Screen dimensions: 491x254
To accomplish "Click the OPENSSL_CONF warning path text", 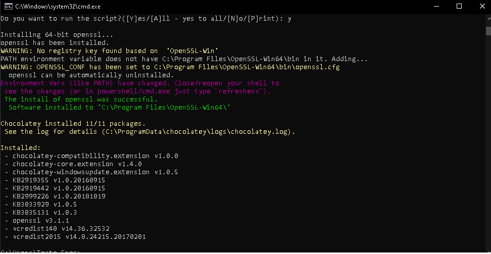I will pos(247,67).
